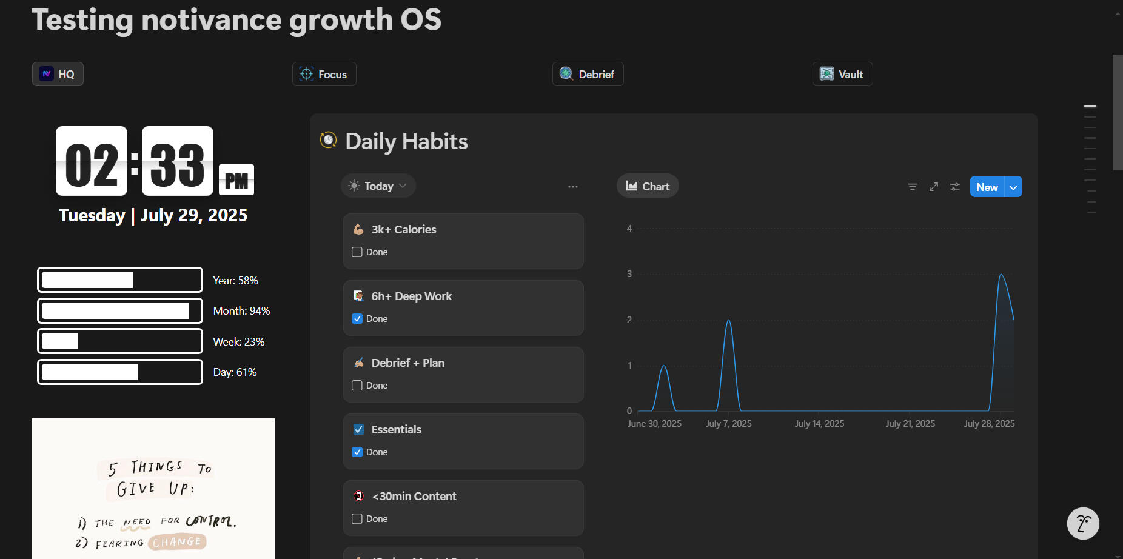Image resolution: width=1123 pixels, height=559 pixels.
Task: Open the dropdown arrow beside New
Action: [x=1013, y=187]
